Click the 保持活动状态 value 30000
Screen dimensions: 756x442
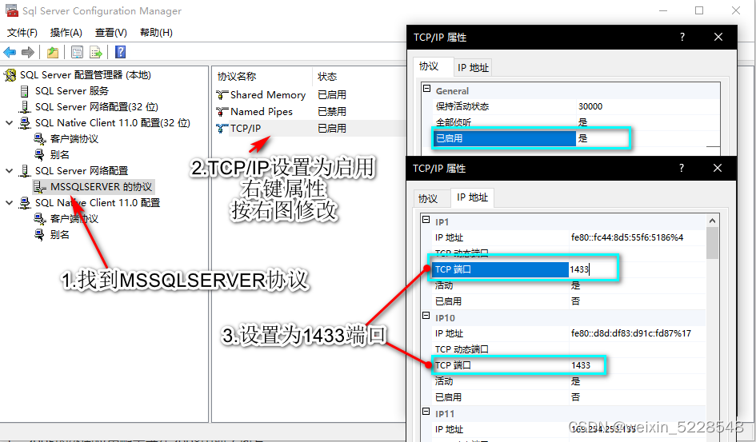point(590,106)
